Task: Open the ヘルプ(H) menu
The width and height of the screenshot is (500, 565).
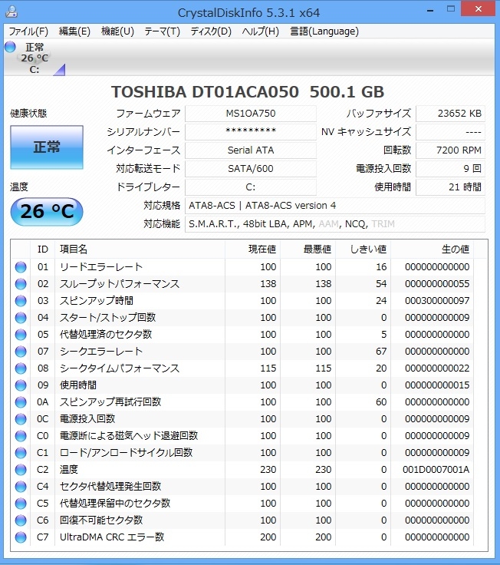Action: click(260, 31)
